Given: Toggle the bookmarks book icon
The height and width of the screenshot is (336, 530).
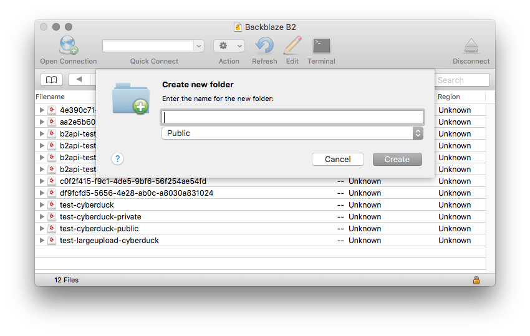Looking at the screenshot, I should click(51, 80).
